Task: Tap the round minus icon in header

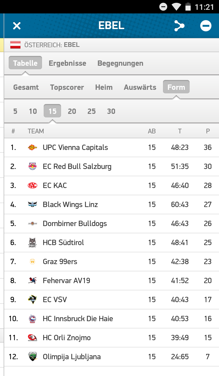Action: tap(206, 26)
